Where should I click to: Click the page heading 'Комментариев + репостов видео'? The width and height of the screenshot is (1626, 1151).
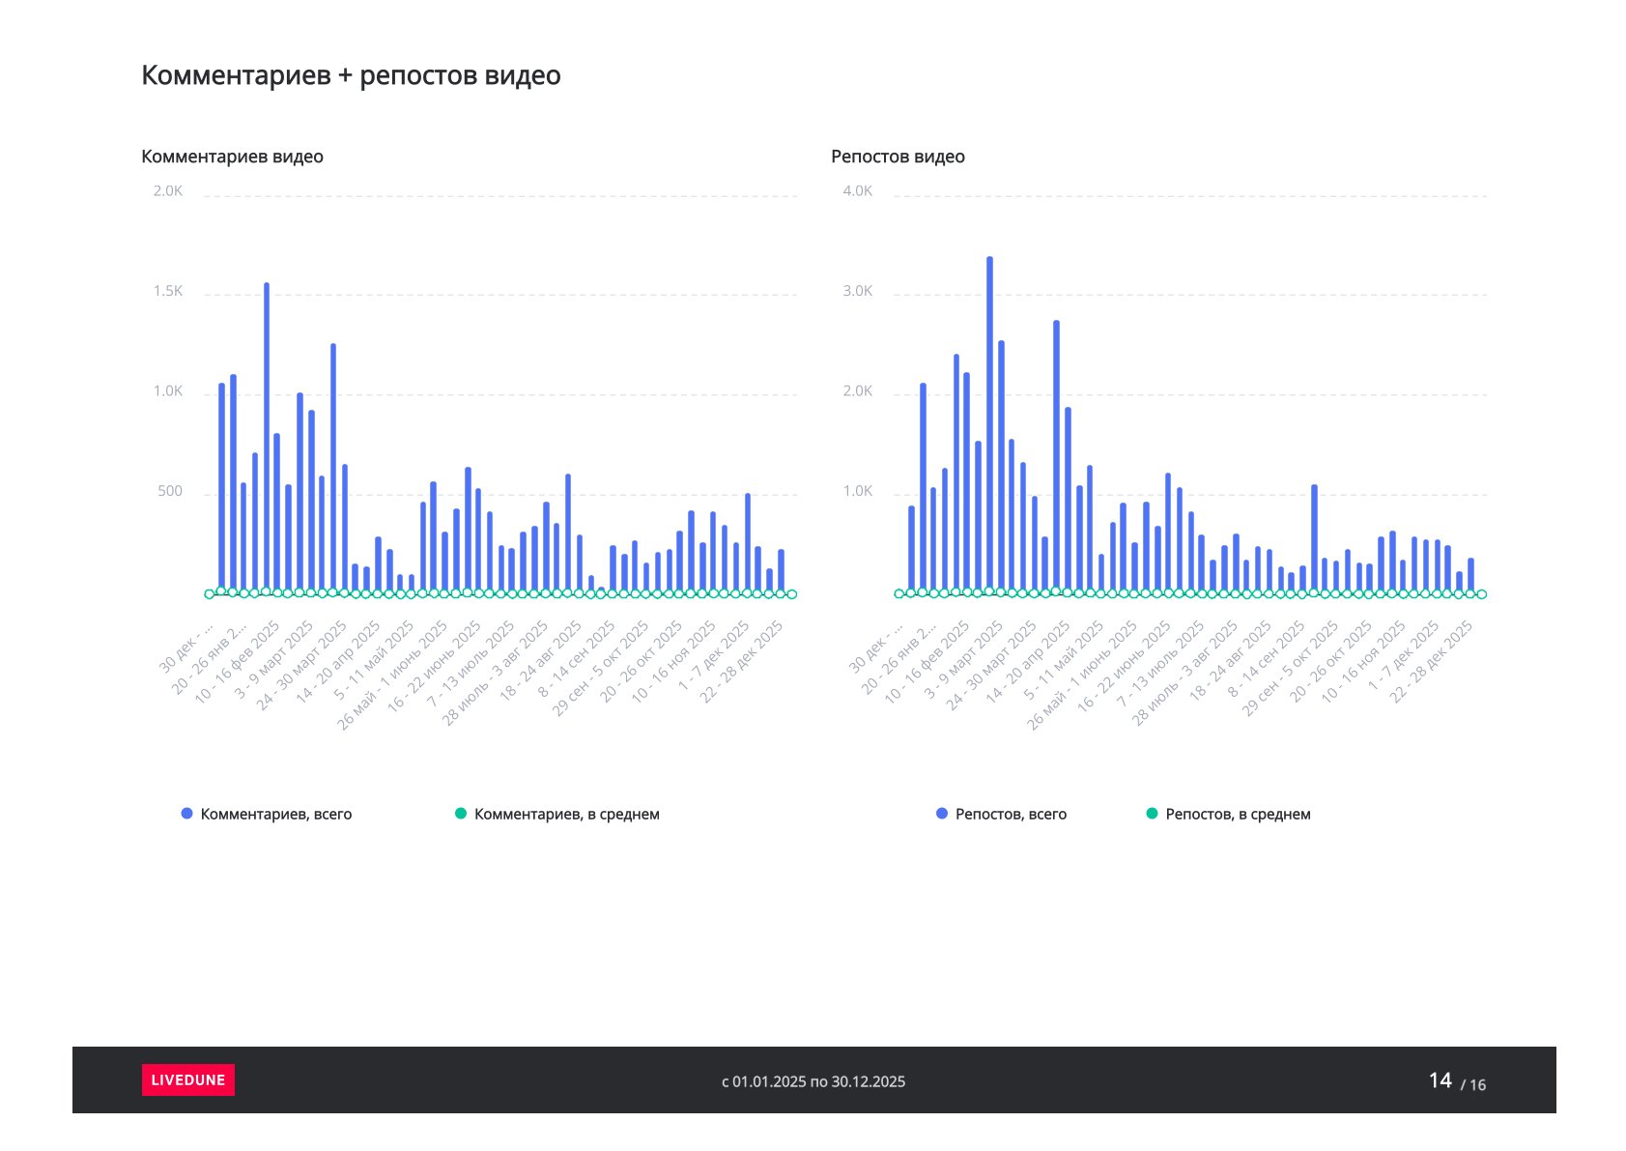tap(351, 75)
